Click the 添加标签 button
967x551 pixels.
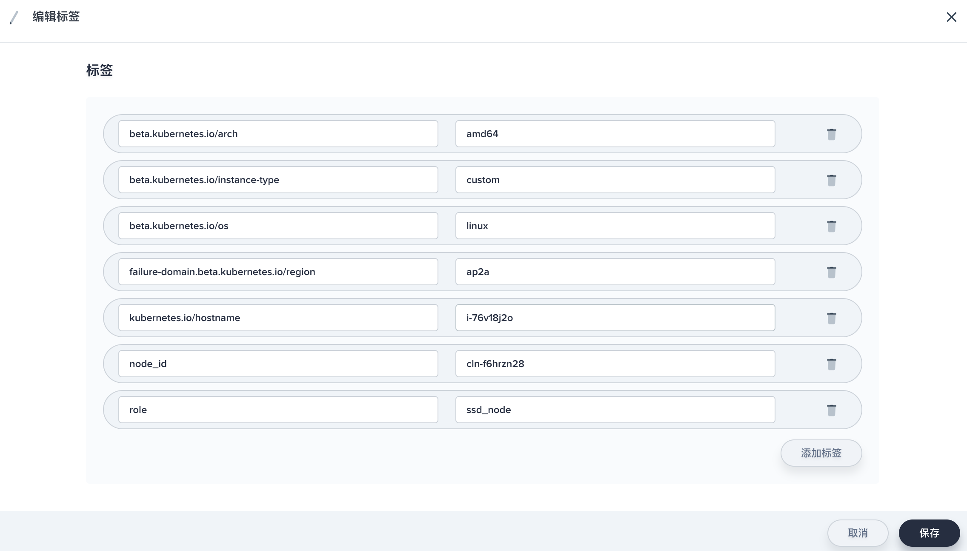coord(821,453)
